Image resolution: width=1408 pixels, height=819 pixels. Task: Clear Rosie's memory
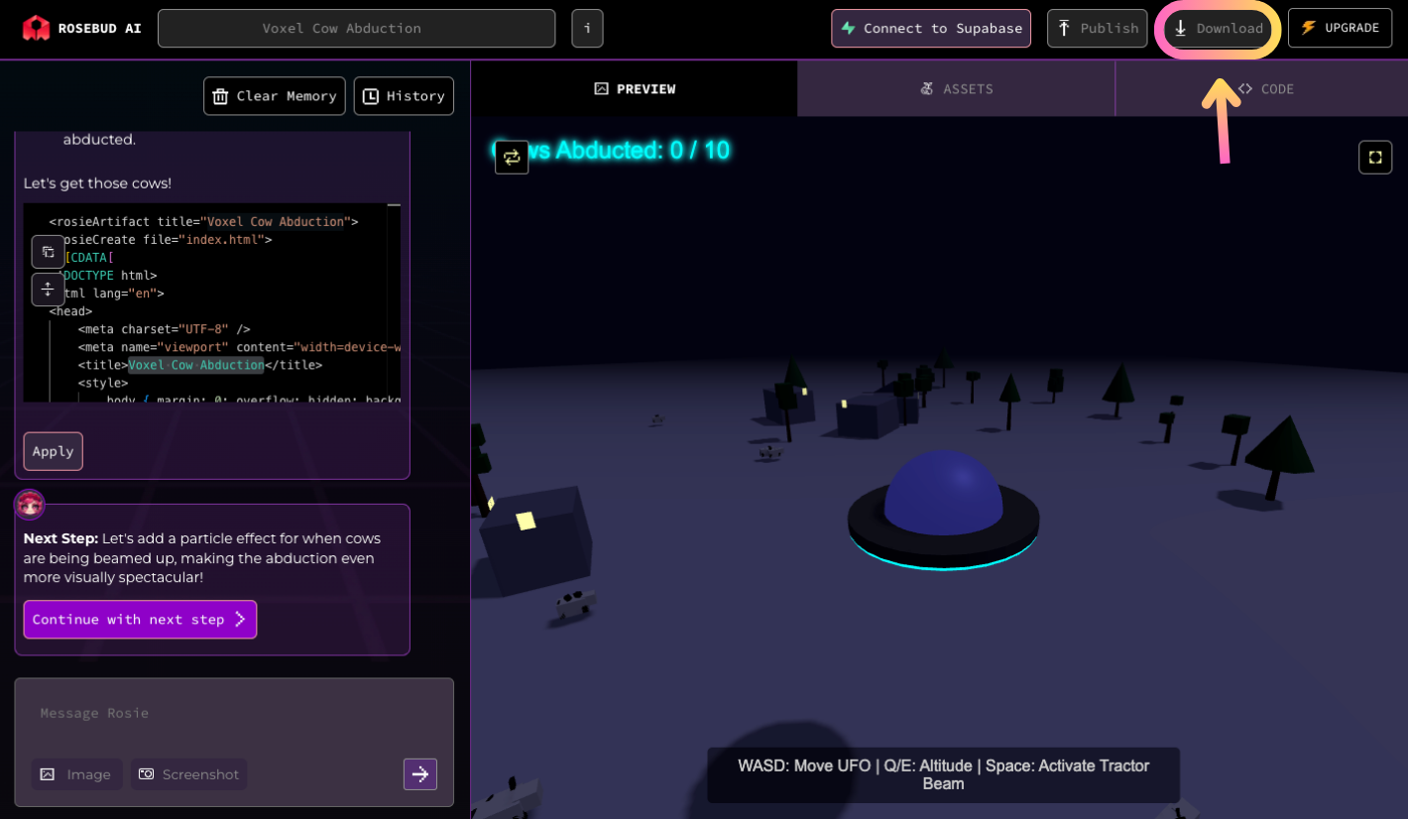[x=275, y=96]
